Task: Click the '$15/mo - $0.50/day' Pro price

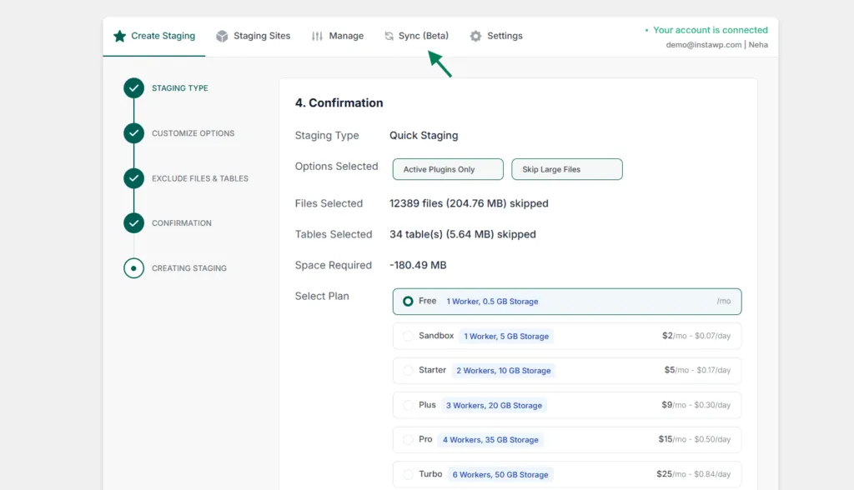Action: [695, 439]
